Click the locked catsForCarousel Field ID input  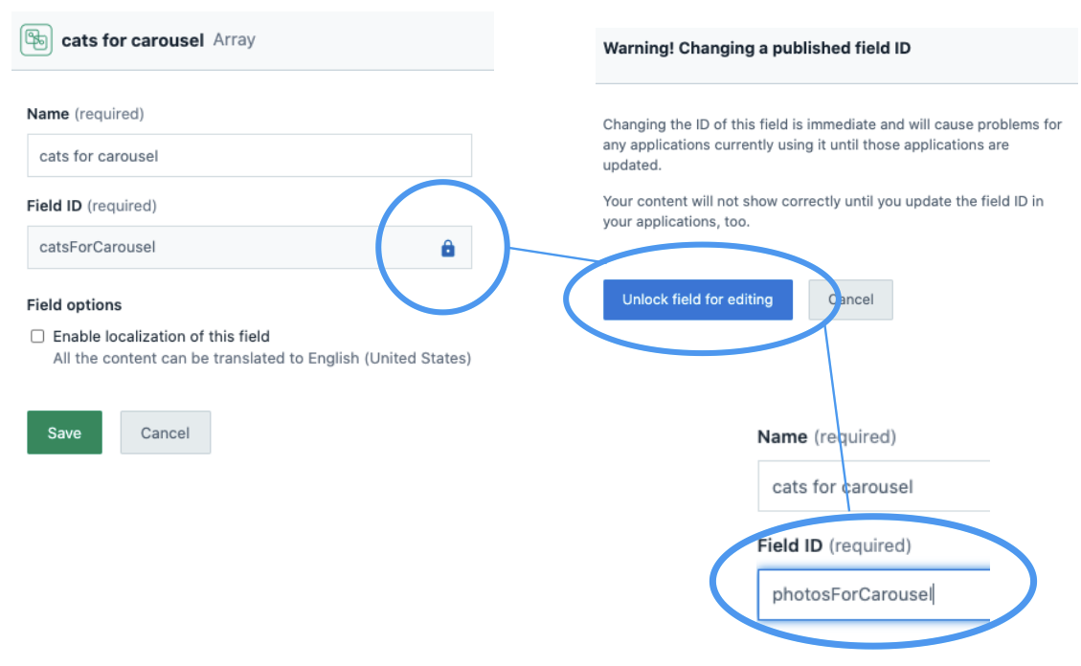pyautogui.click(x=220, y=248)
